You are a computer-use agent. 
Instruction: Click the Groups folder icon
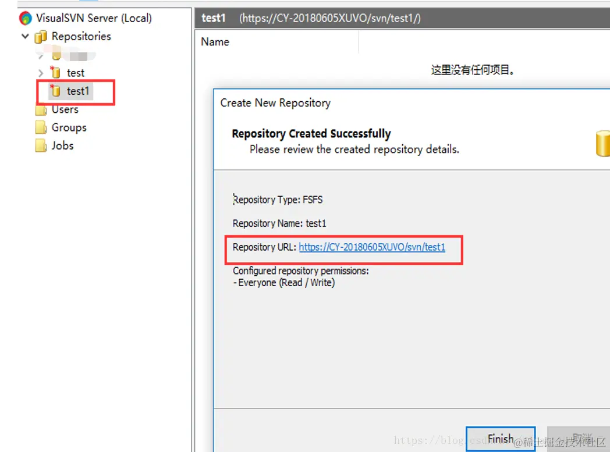41,127
